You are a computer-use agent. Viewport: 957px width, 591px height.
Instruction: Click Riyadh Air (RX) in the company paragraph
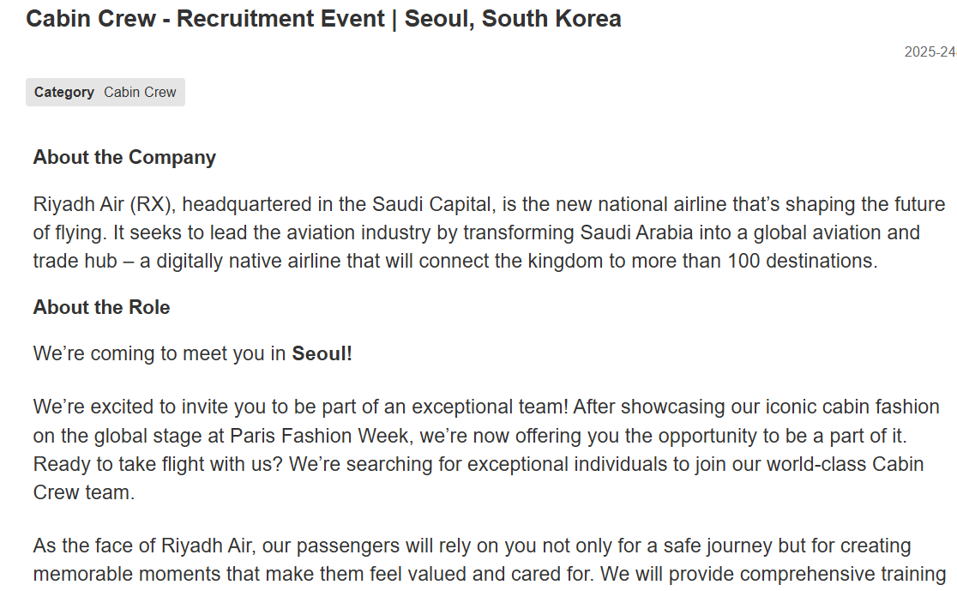pyautogui.click(x=105, y=204)
